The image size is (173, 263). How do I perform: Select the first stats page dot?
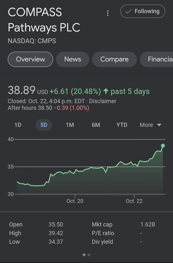pos(84,255)
